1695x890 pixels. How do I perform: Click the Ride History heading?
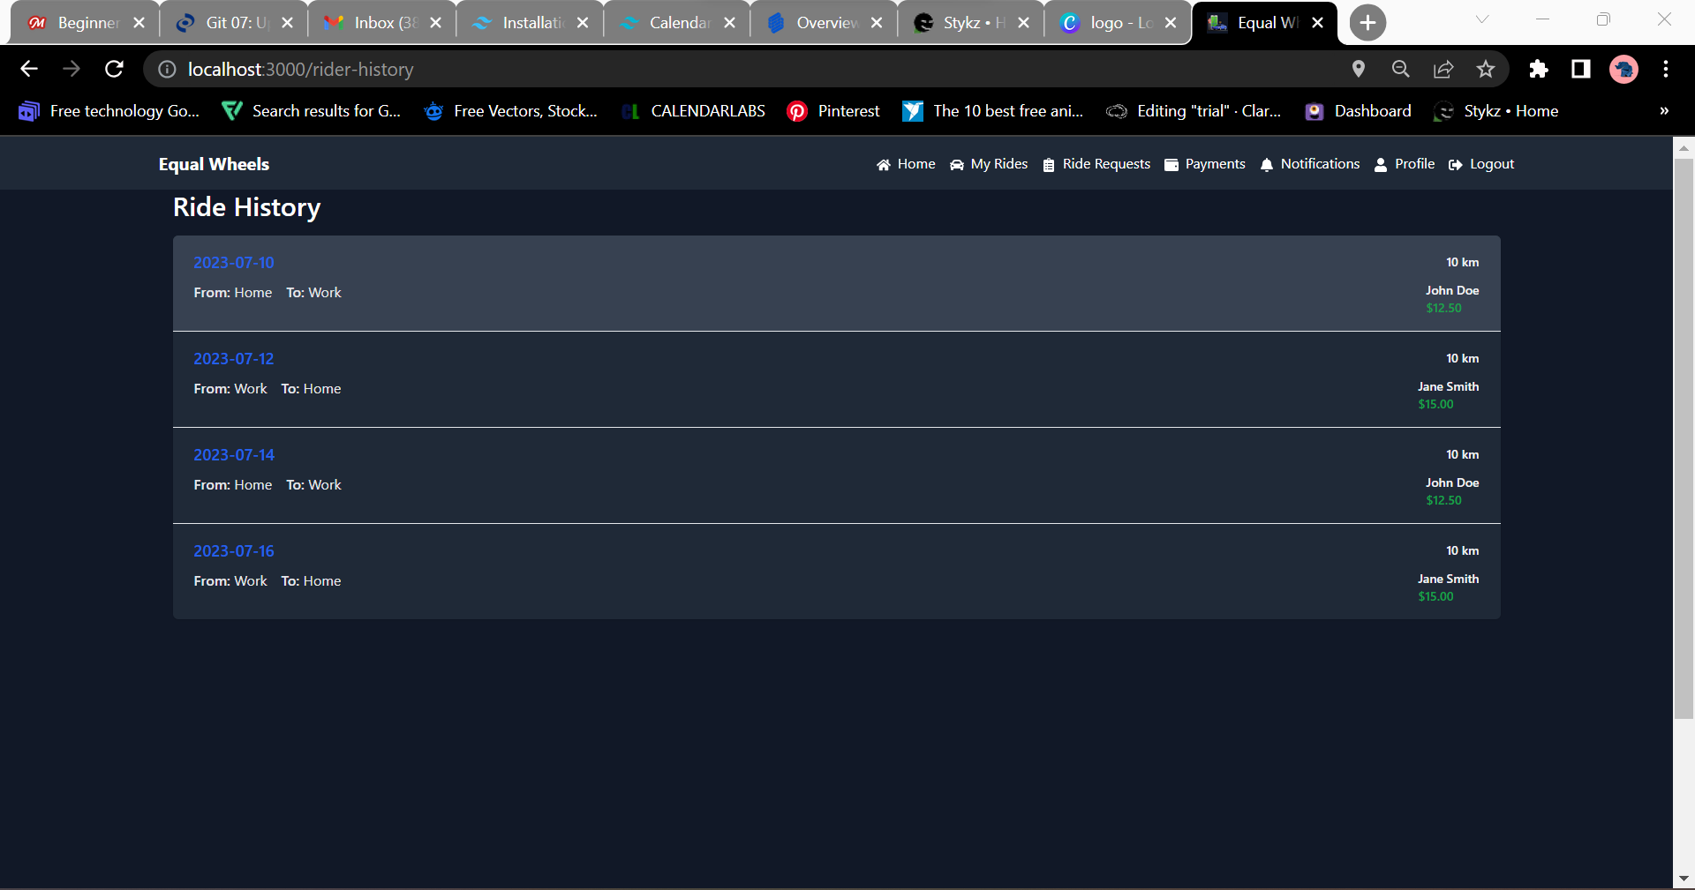point(247,207)
